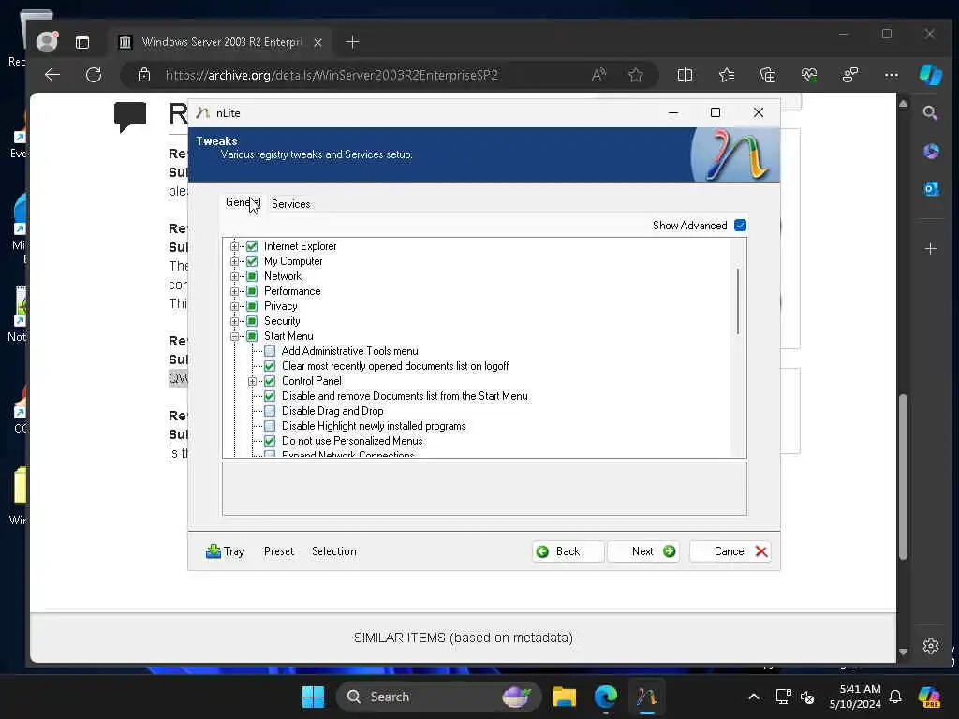
Task: Collapse the Start Menu tree node
Action: click(x=234, y=336)
